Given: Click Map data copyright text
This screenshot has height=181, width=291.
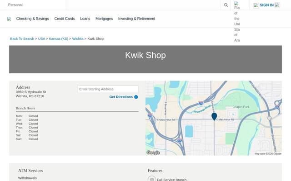Looking at the screenshot, I should 268,154.
